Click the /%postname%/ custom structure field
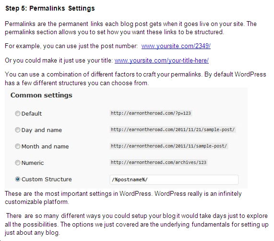The height and width of the screenshot is (241, 274). [174, 180]
